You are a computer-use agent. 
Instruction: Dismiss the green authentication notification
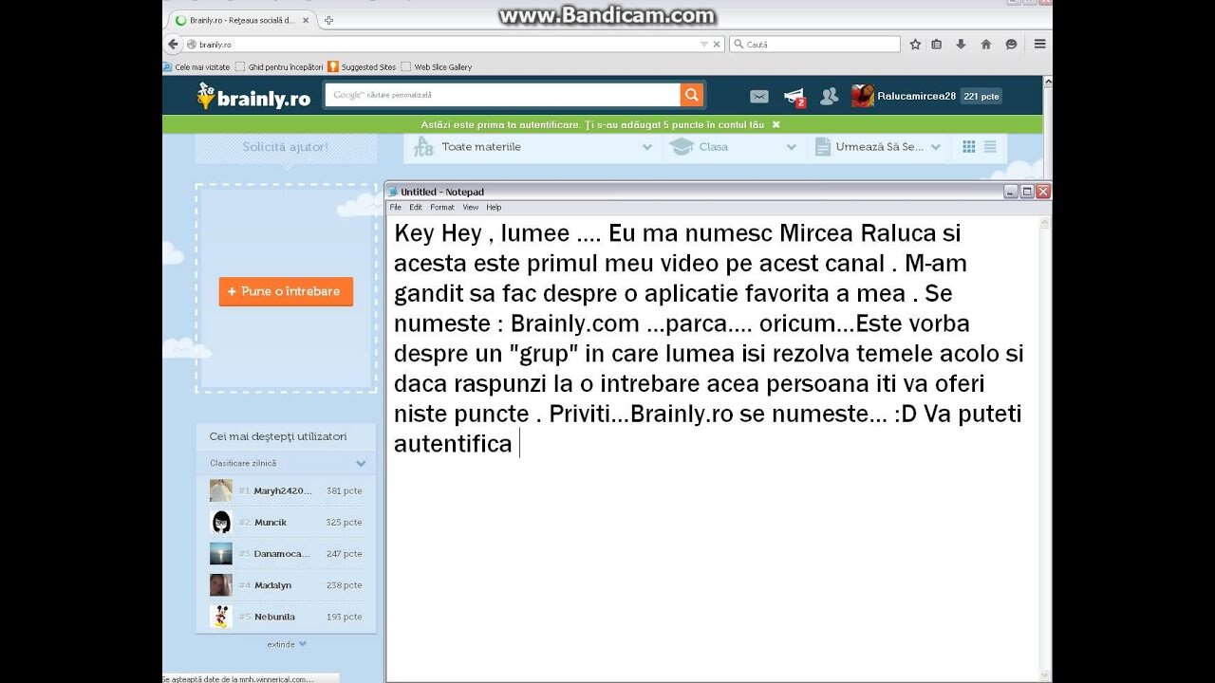coord(776,124)
